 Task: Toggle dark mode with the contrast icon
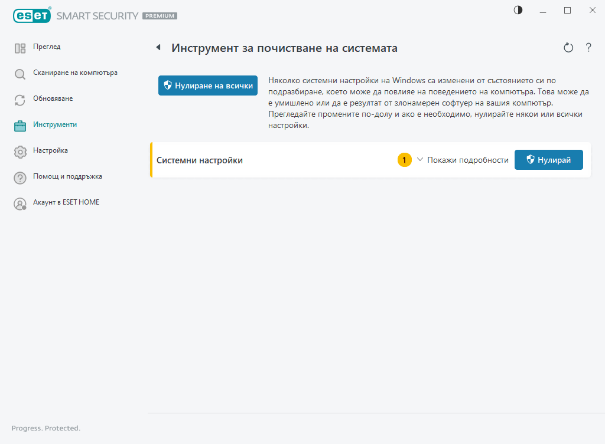coord(518,10)
